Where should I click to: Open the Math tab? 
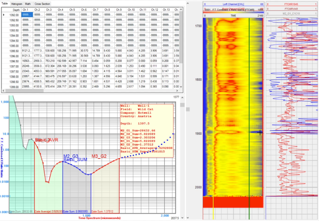click(x=28, y=4)
